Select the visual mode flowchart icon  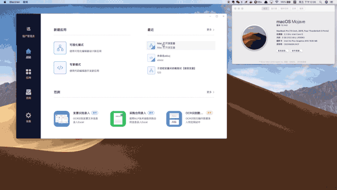(60, 48)
